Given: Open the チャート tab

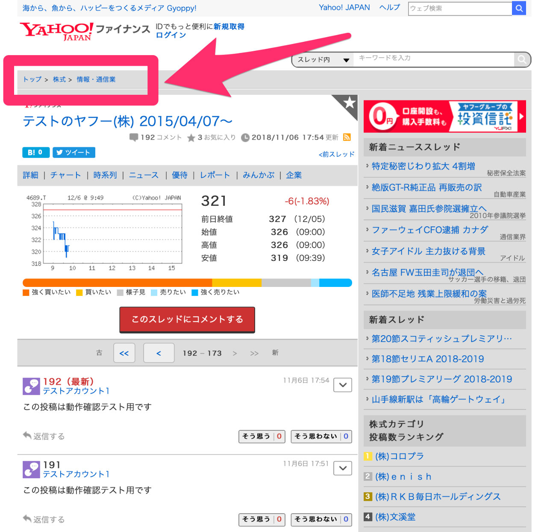Looking at the screenshot, I should tap(65, 175).
